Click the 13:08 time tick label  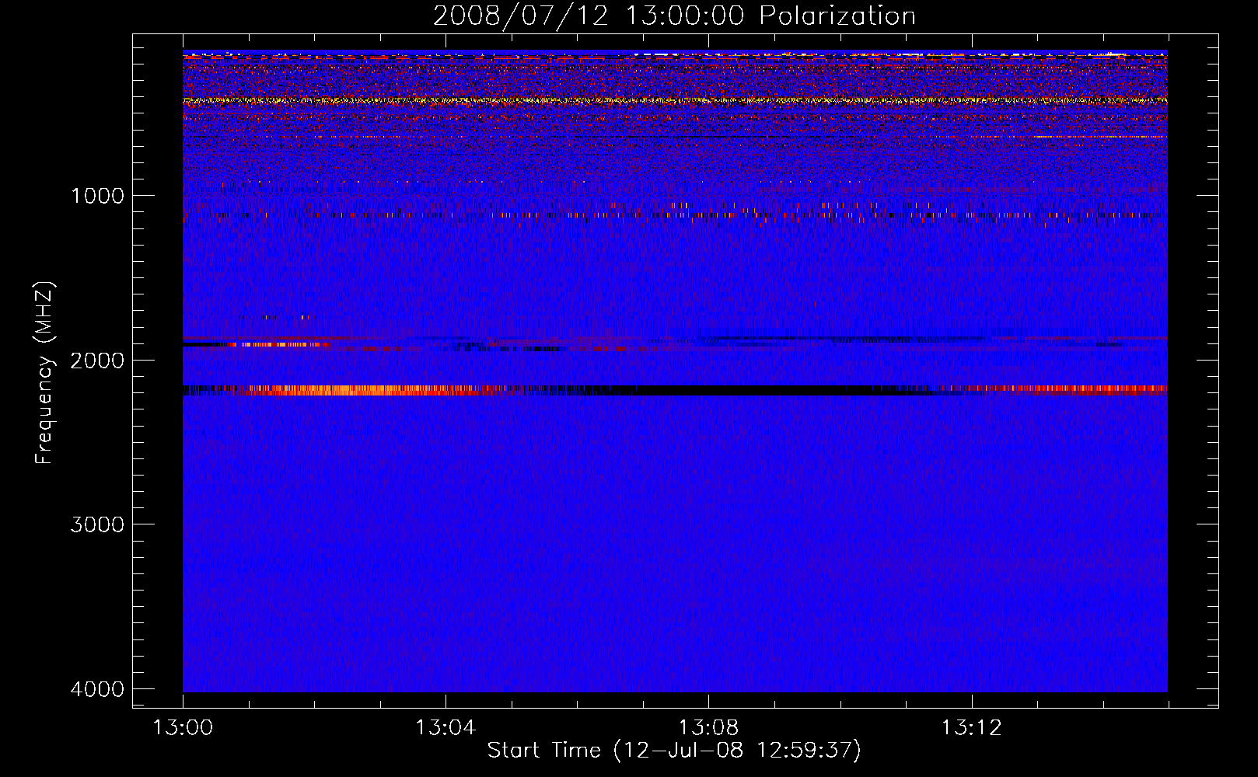(708, 728)
